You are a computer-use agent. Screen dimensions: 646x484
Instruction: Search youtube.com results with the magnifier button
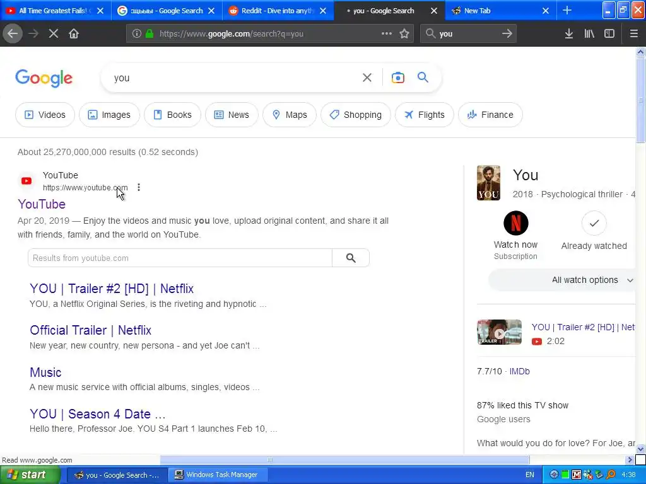(x=351, y=258)
